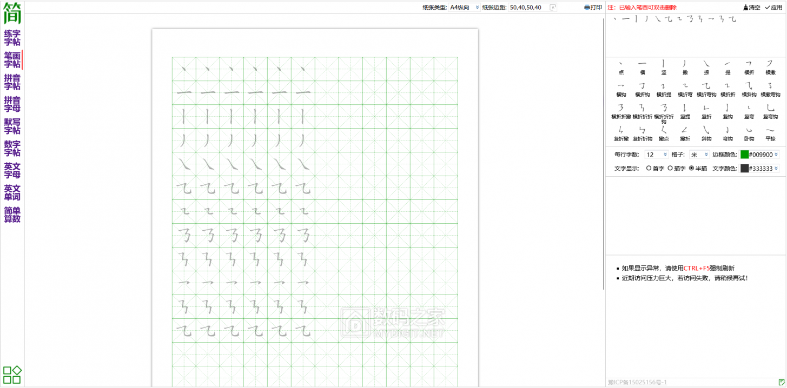Choose the 描字 radio option
Image resolution: width=787 pixels, height=388 pixels.
click(670, 169)
